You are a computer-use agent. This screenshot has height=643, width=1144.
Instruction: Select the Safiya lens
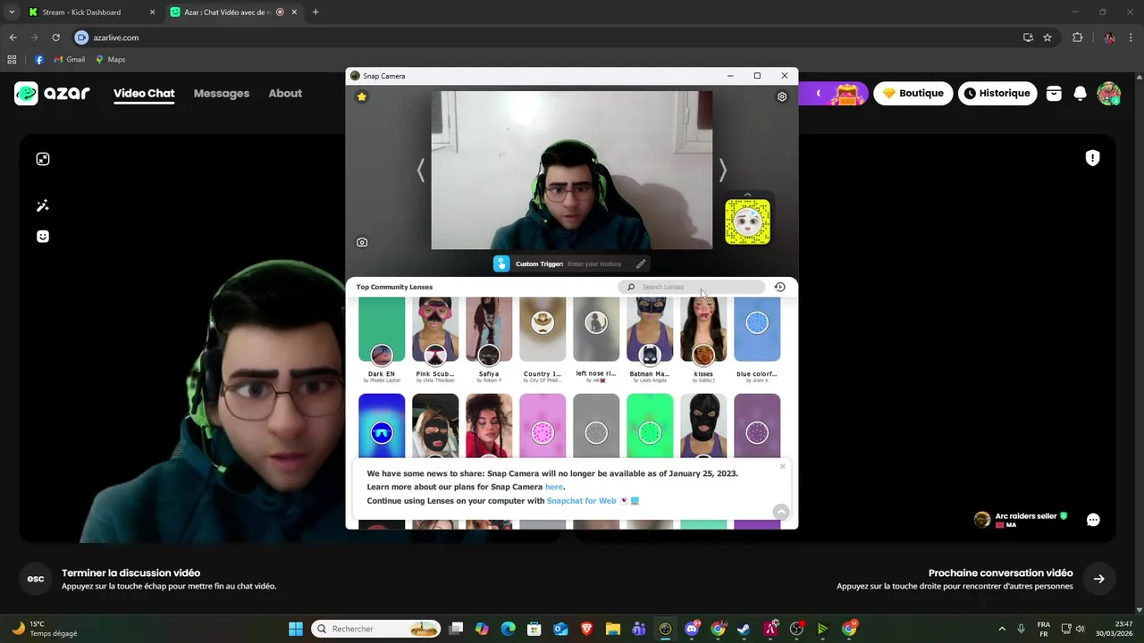click(489, 339)
